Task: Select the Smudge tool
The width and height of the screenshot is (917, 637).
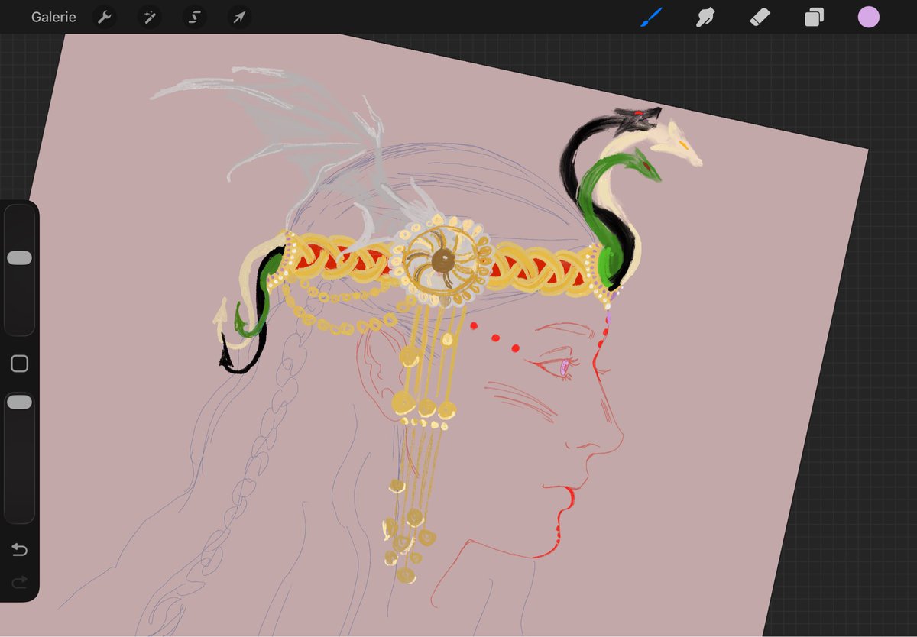Action: click(x=705, y=17)
